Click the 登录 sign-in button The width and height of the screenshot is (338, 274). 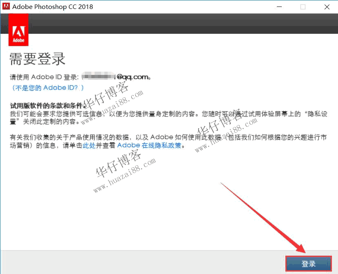(309, 263)
